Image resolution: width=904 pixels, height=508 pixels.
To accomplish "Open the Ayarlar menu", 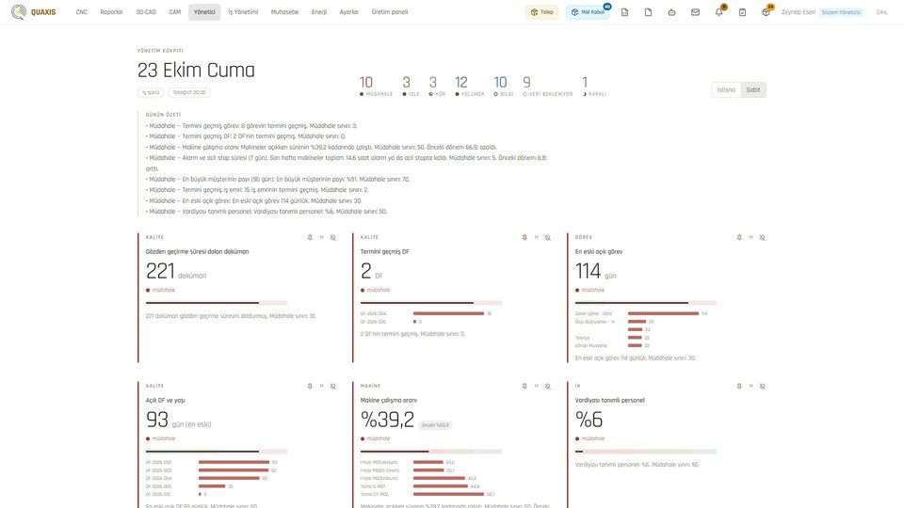I will tap(348, 12).
